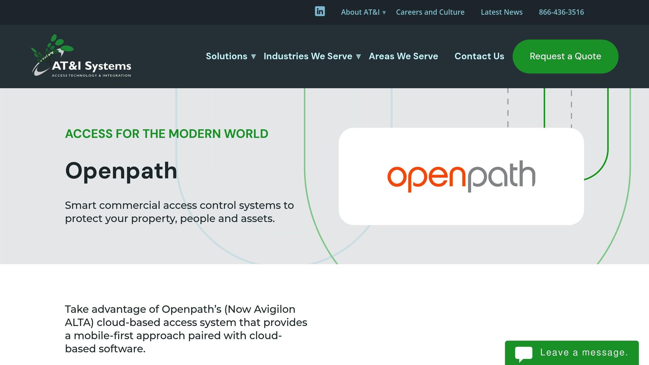Click the Solutions dropdown arrow
Screen dimensions: 649x365
pos(254,57)
